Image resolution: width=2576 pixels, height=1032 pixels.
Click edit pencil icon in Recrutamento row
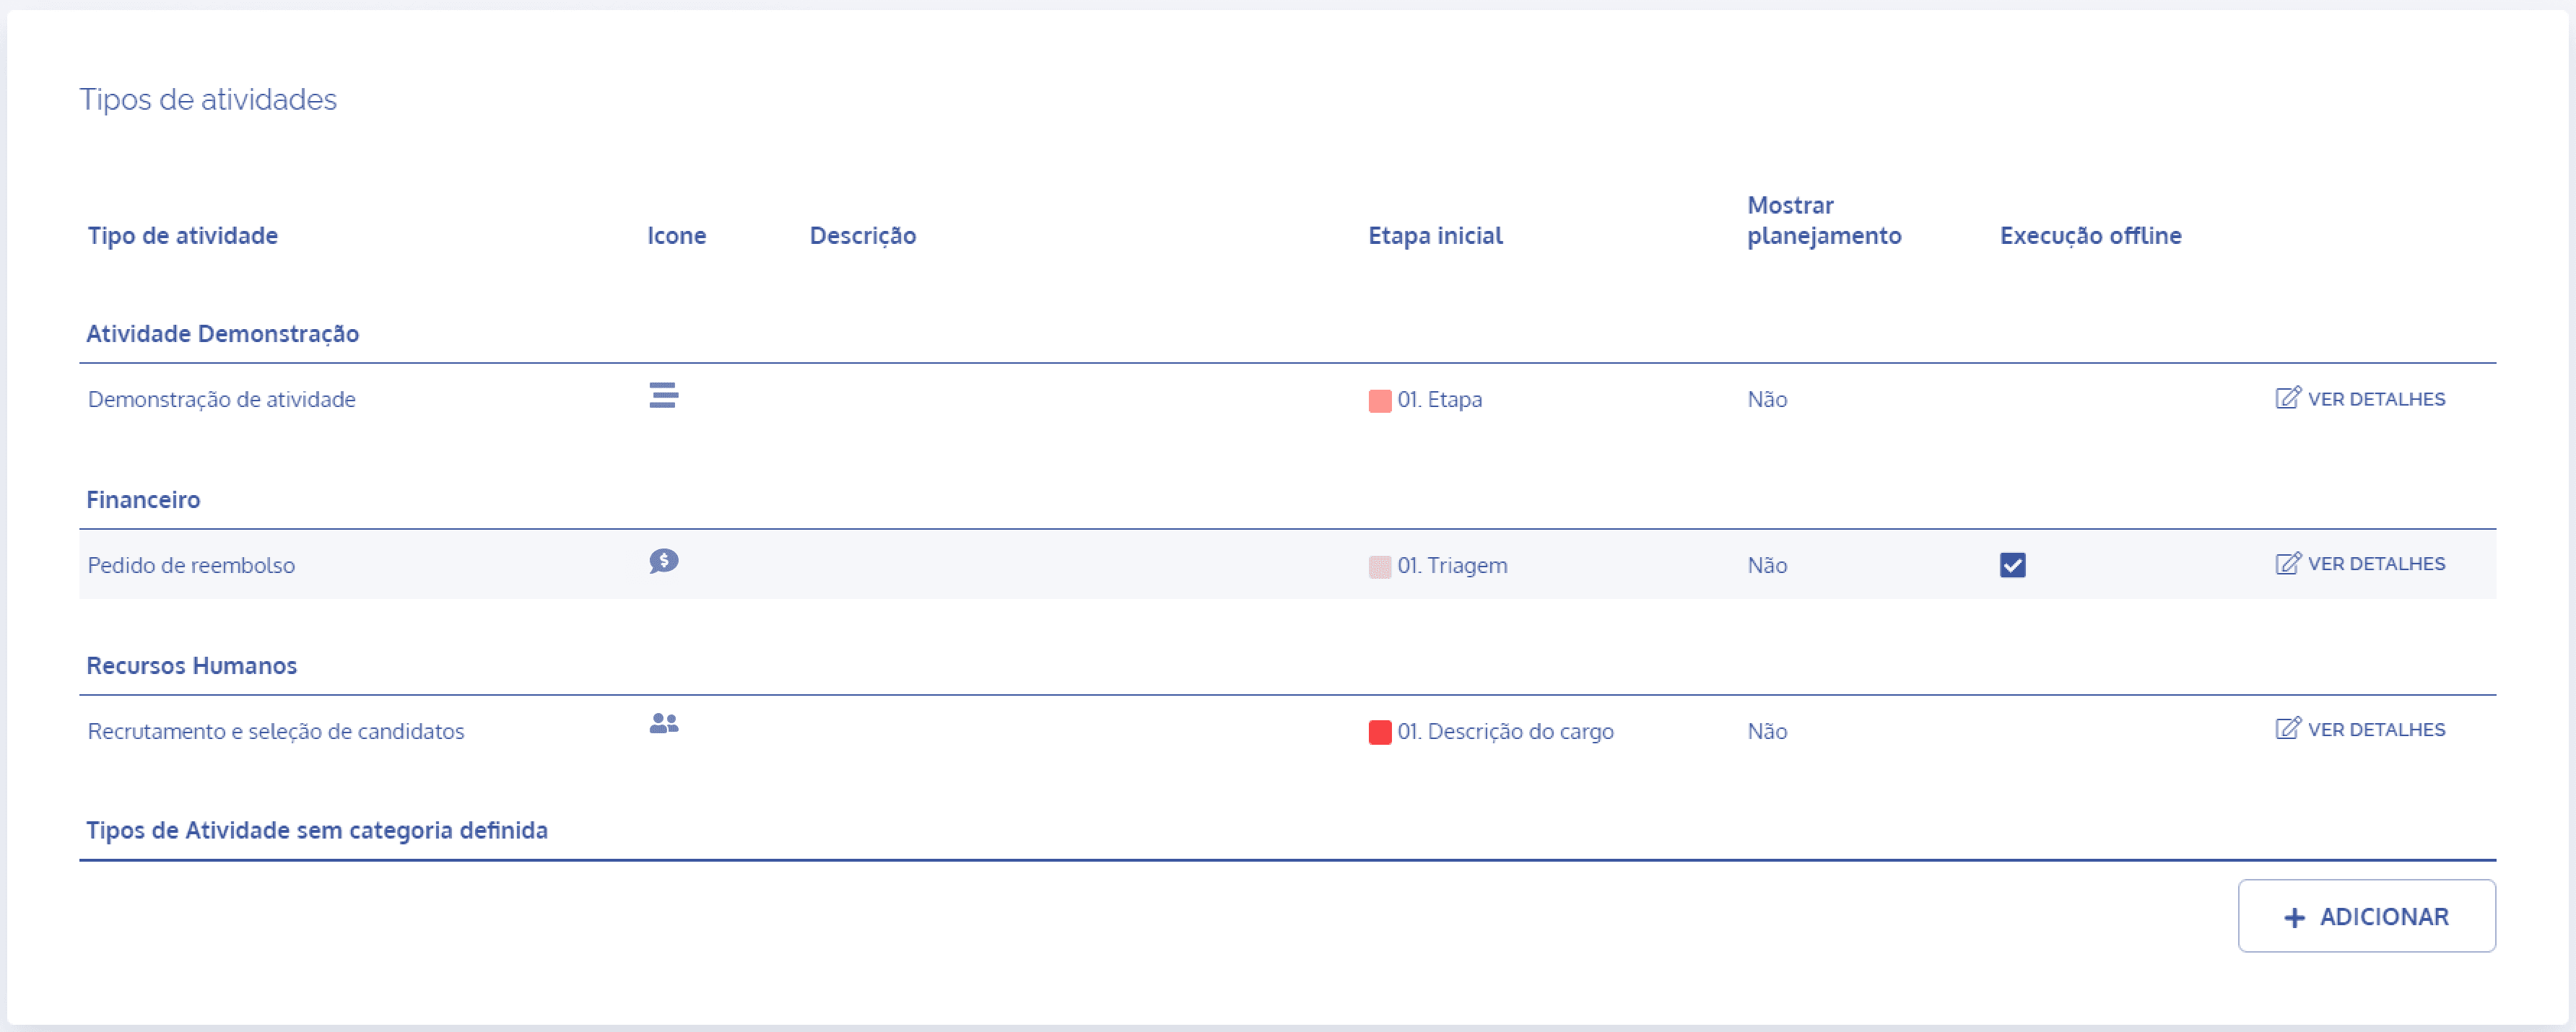tap(2287, 729)
